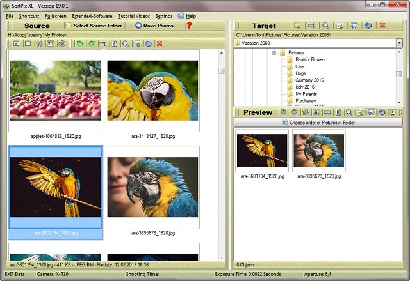Click the Source pane scrollbar thumb

(x=222, y=71)
